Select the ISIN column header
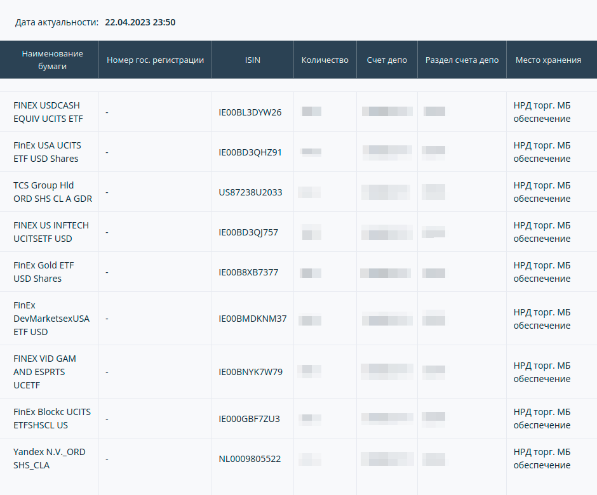 tap(252, 60)
